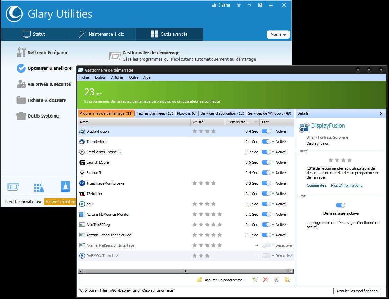Viewport: 389px width, 299px height.
Task: Click the Launch LCore Logitech icon
Action: [x=82, y=162]
